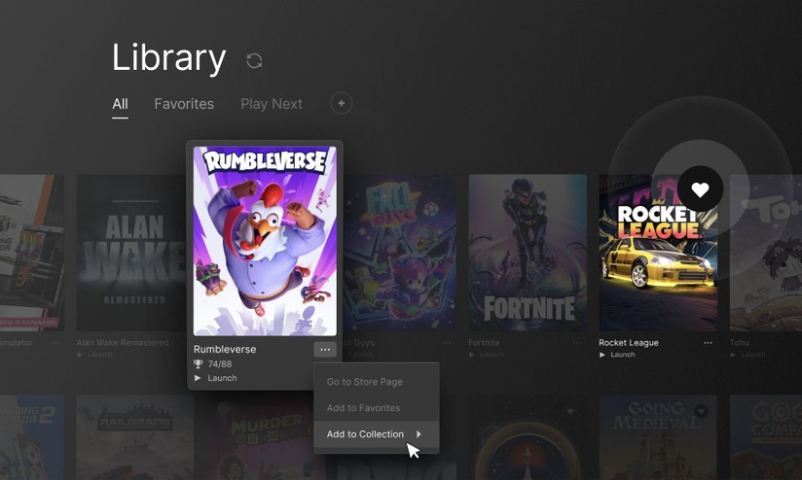Viewport: 802px width, 480px height.
Task: Launch Tohu
Action: pyautogui.click(x=753, y=355)
